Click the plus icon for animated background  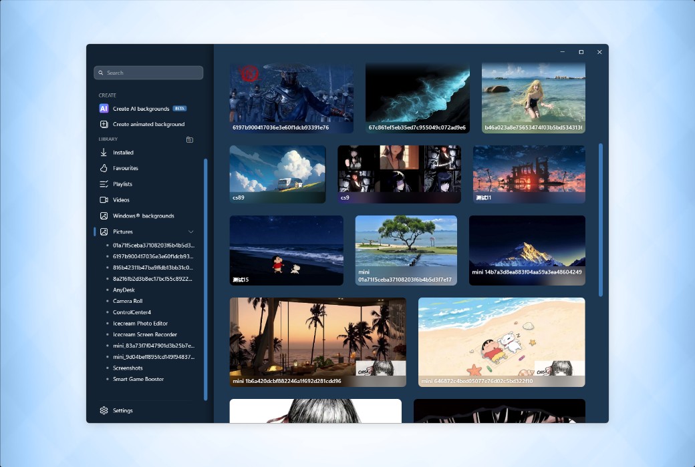tap(104, 124)
